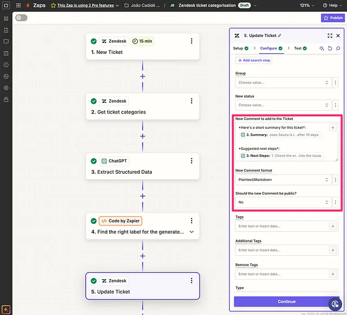347x315 pixels.
Task: Click the Publish button
Action: tap(333, 18)
